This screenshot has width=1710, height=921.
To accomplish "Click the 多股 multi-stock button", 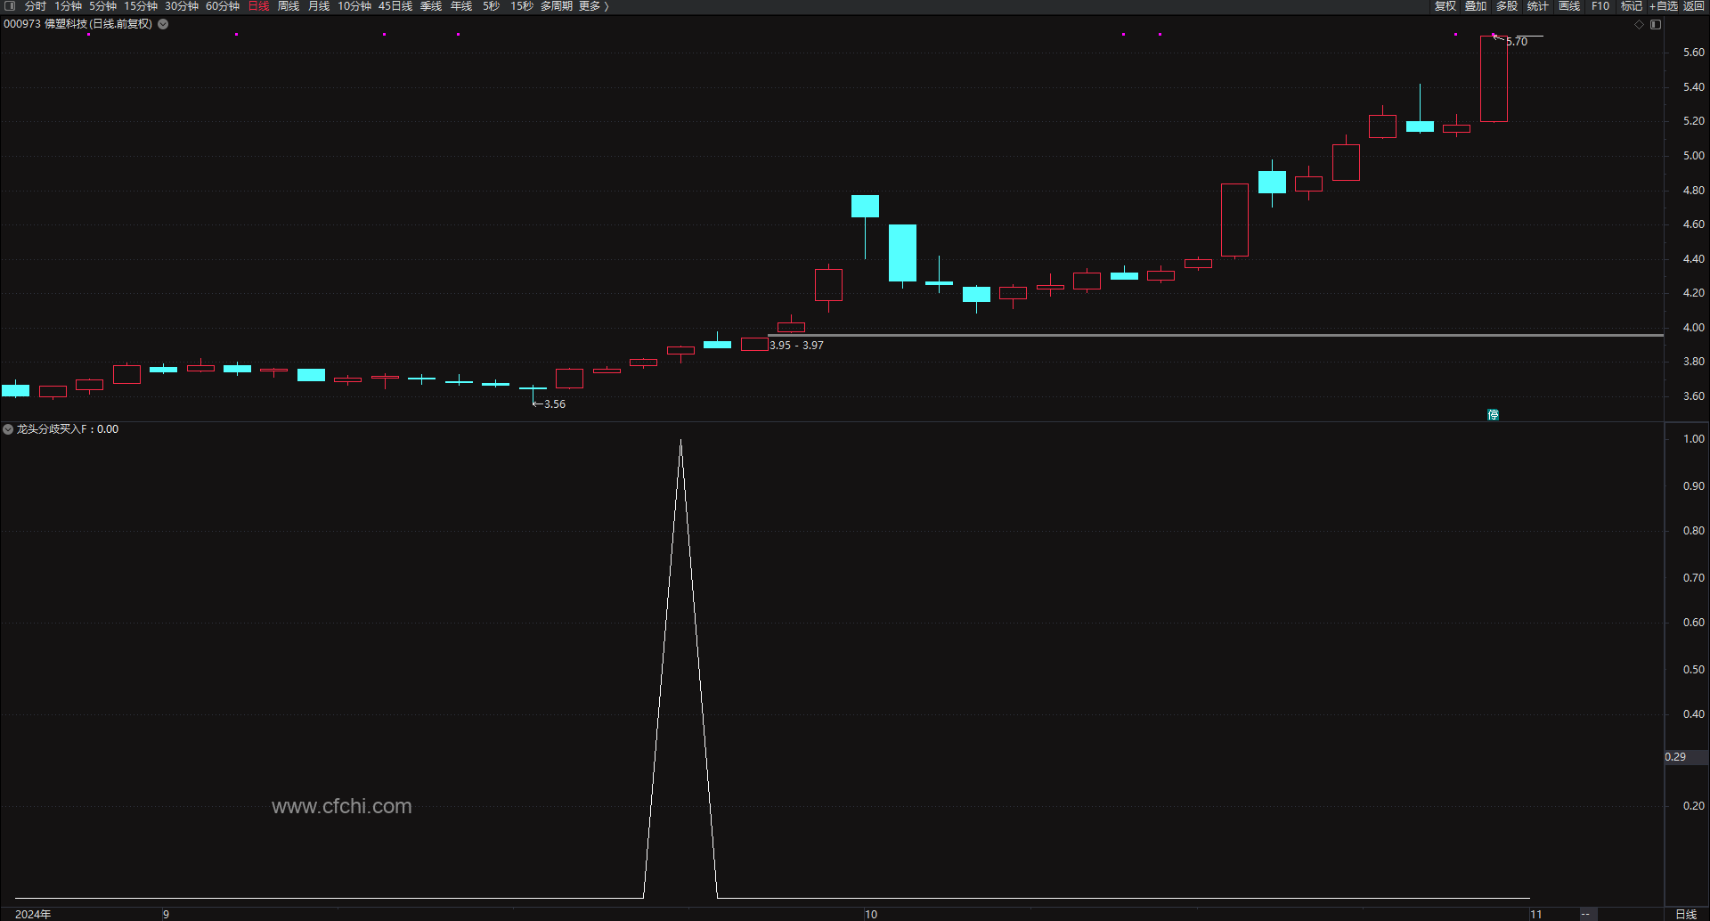I will point(1507,6).
